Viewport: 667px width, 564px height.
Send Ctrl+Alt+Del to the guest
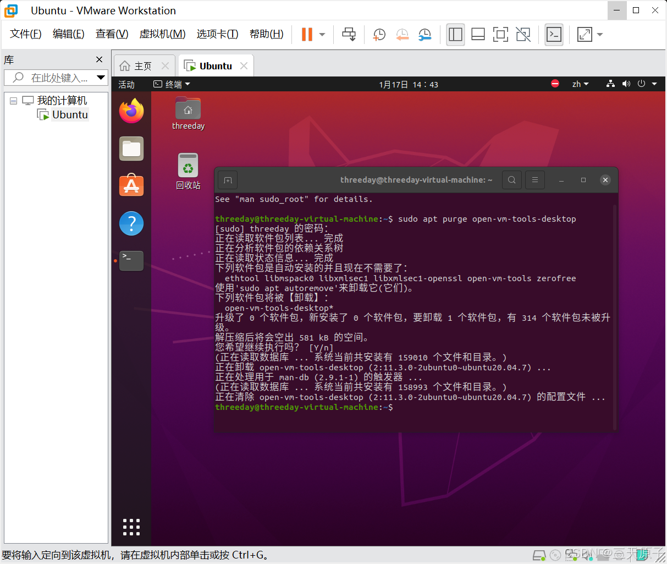349,34
